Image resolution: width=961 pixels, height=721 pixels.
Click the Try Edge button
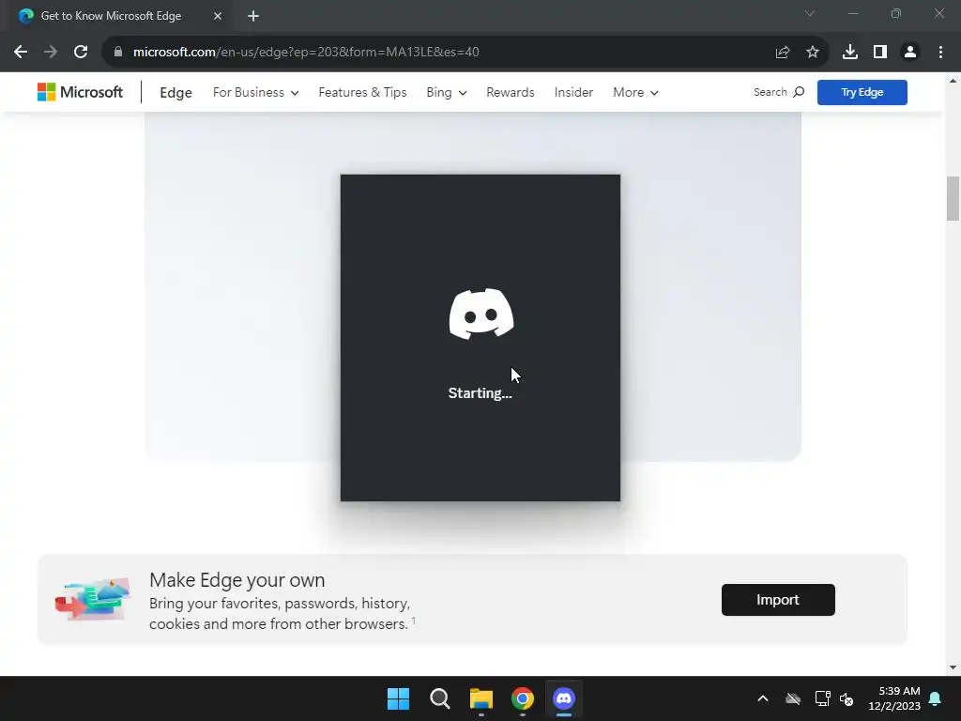click(862, 93)
